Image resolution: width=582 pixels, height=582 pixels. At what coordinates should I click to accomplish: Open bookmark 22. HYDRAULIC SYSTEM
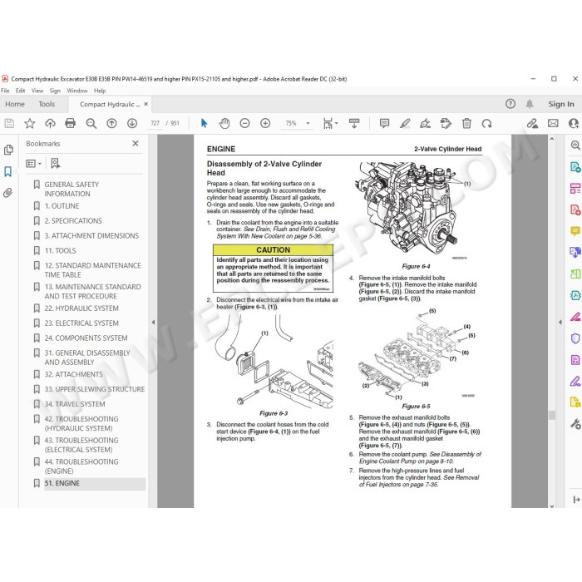(x=81, y=308)
